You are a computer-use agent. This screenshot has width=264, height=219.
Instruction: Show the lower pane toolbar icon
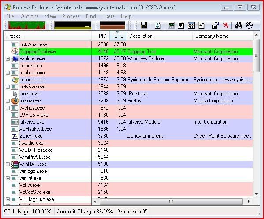191,26
